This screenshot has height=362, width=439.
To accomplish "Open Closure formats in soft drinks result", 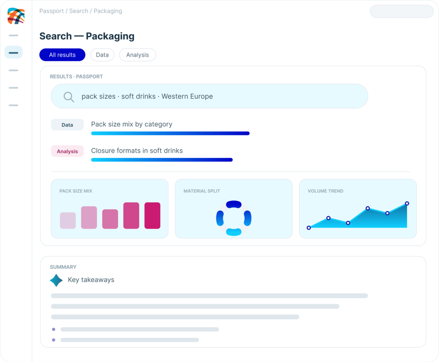I will coord(137,151).
